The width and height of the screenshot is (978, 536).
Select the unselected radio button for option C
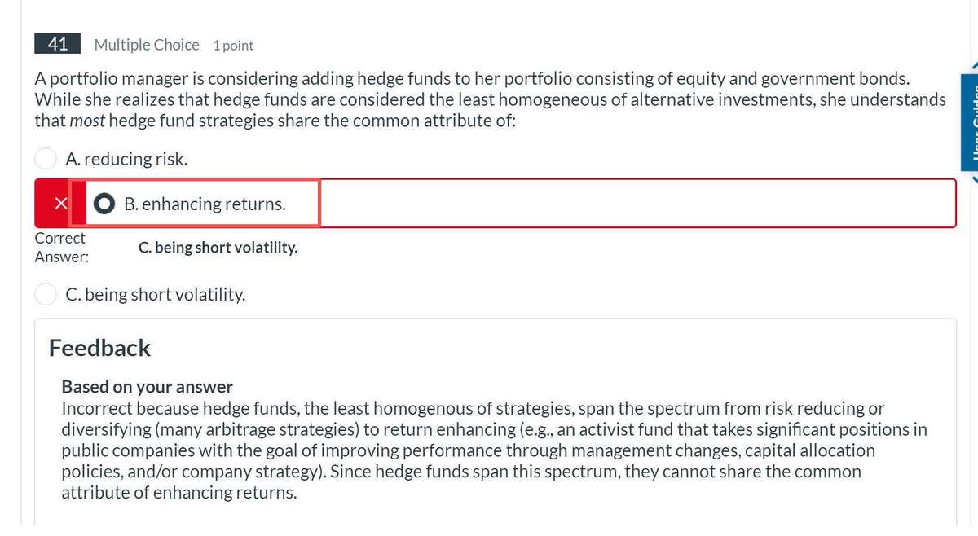click(46, 294)
